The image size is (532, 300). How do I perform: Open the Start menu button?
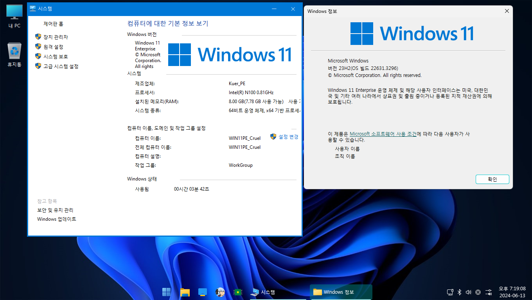coord(166,292)
